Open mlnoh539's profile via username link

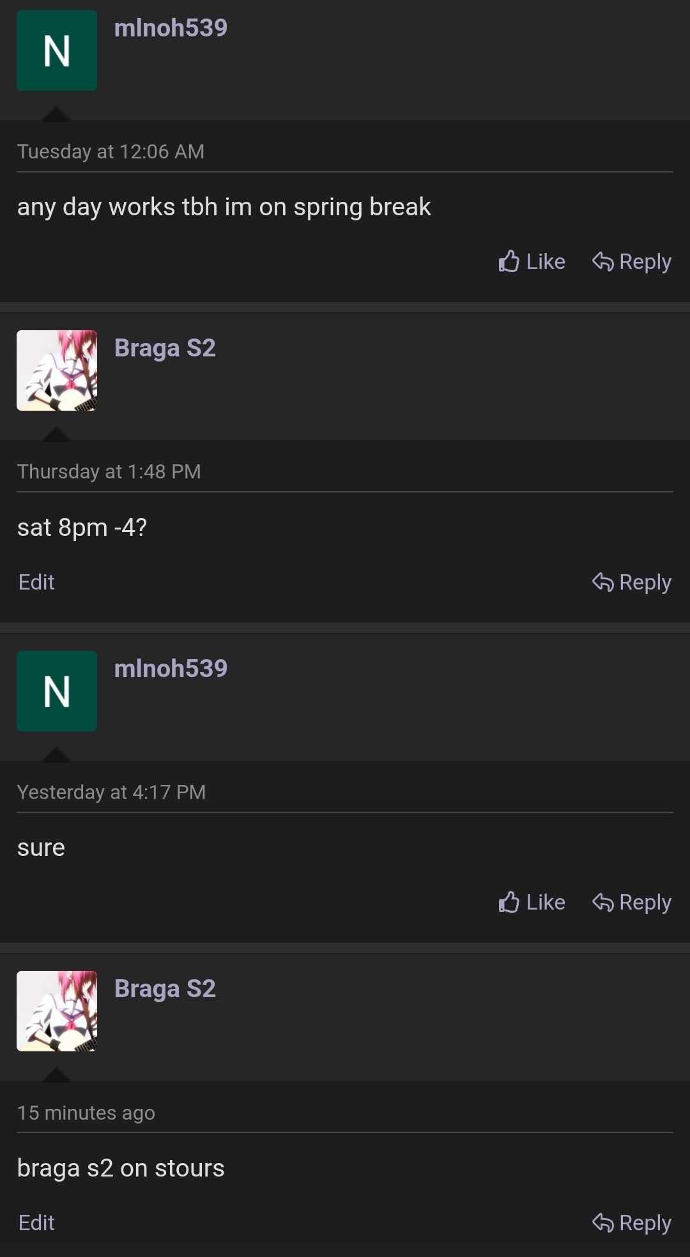171,27
